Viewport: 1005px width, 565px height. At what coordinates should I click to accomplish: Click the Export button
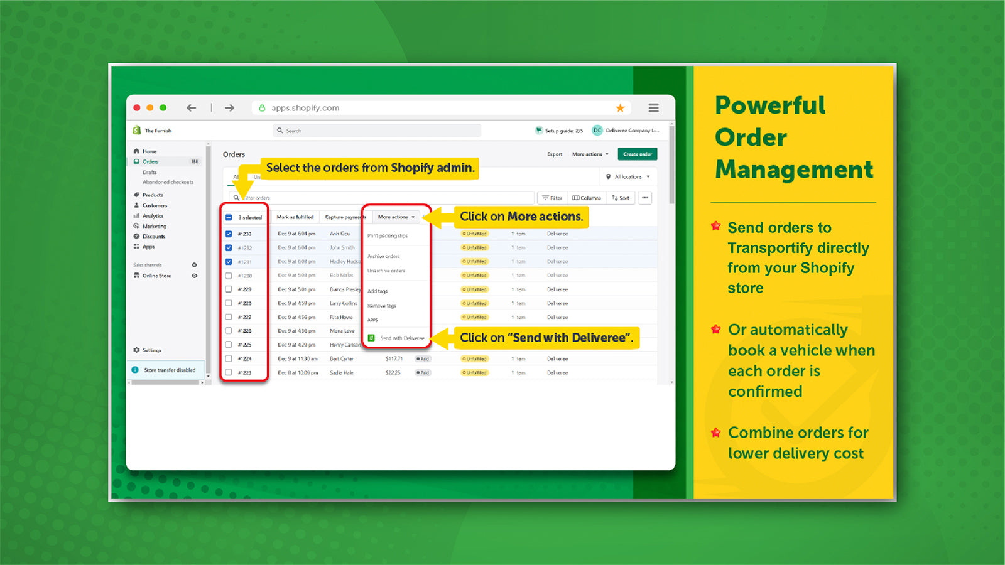point(555,154)
